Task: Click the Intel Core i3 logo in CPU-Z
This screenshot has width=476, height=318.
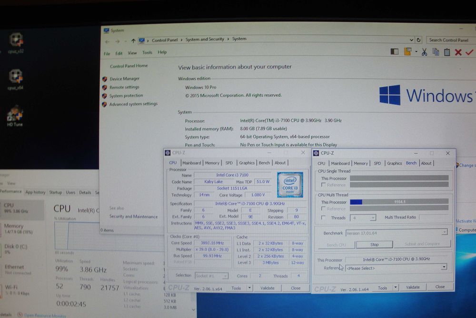Action: (290, 185)
